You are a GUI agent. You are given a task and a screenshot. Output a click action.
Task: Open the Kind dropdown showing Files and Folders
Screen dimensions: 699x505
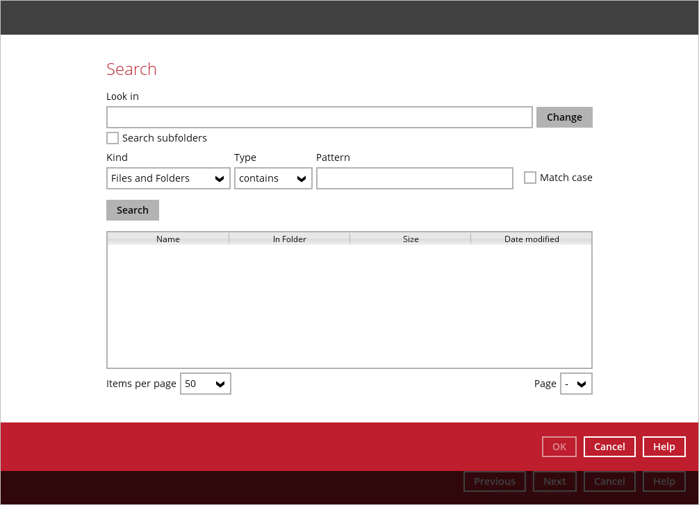coord(168,178)
